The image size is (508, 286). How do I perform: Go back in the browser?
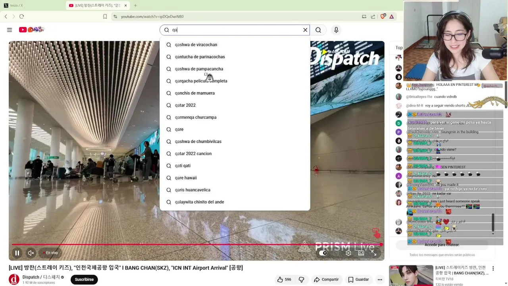(6, 16)
